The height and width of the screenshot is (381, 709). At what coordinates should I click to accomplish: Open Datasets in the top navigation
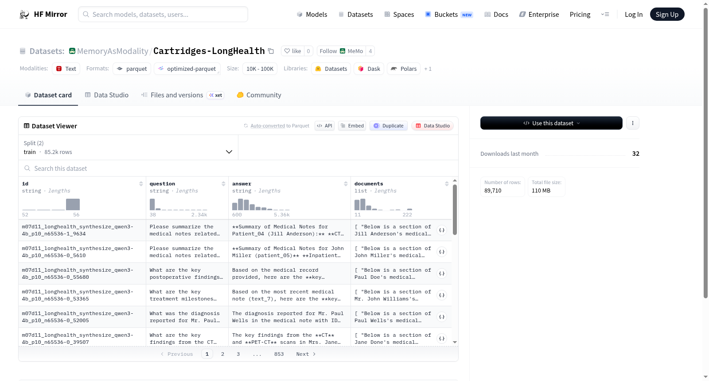[x=355, y=15]
